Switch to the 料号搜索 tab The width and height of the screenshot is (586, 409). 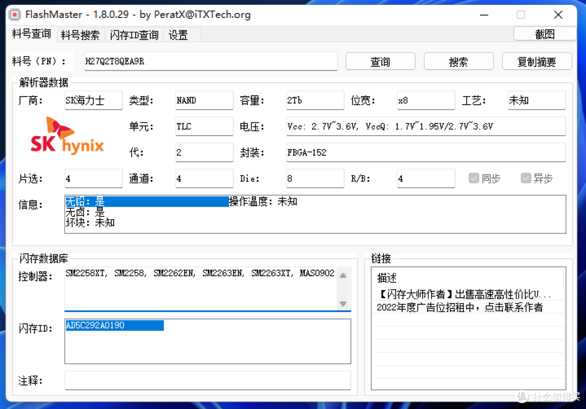[x=80, y=34]
